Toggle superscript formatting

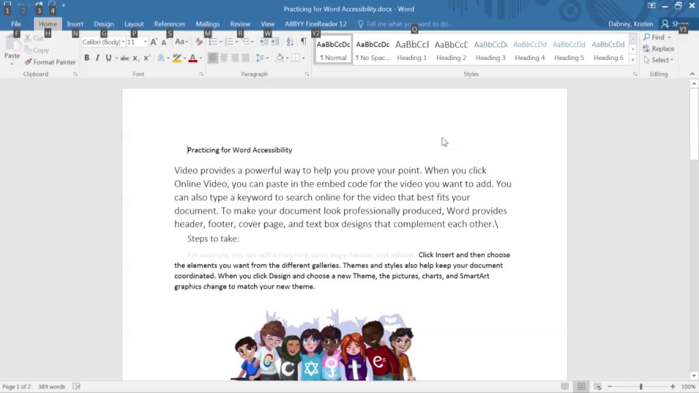(x=146, y=58)
